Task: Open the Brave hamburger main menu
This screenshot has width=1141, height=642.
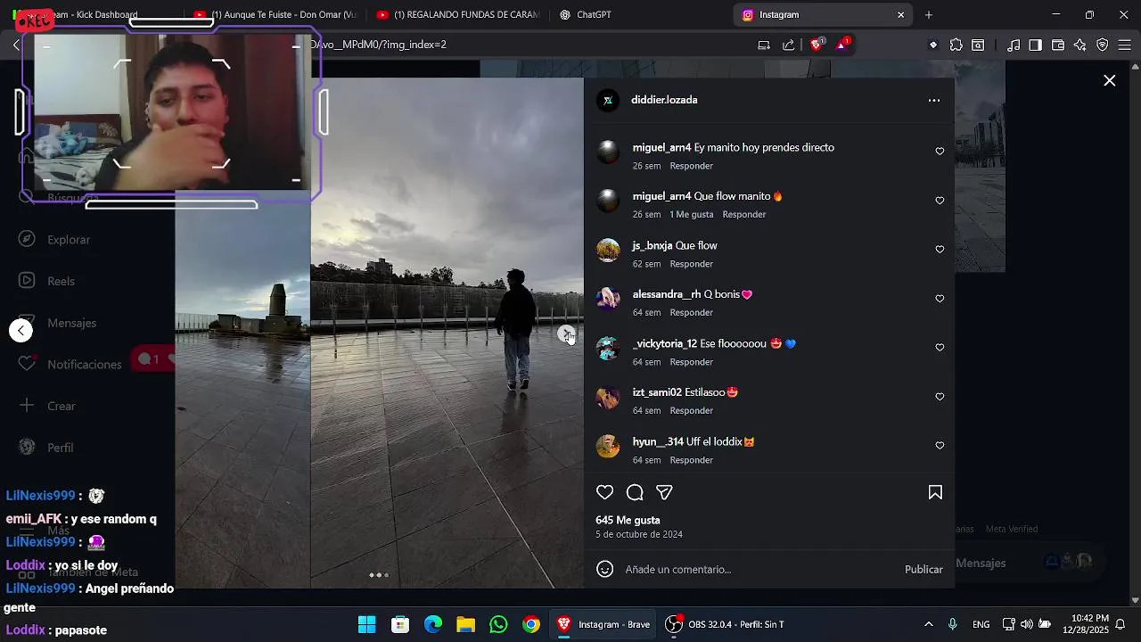Action: (1125, 45)
